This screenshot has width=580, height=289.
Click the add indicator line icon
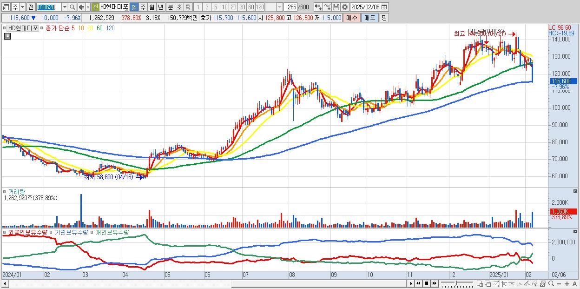pos(327,7)
